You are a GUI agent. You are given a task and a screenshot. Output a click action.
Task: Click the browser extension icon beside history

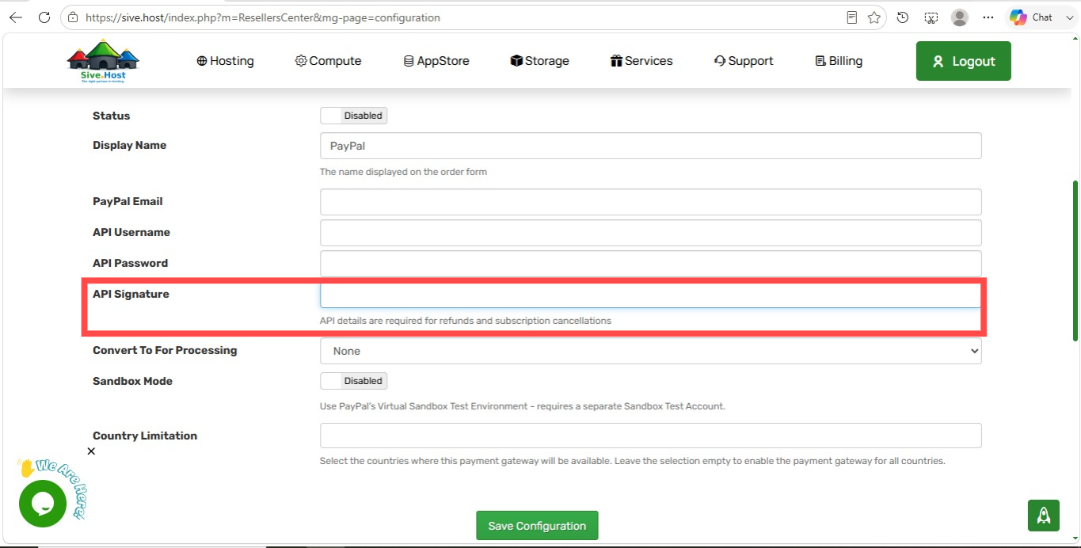931,17
